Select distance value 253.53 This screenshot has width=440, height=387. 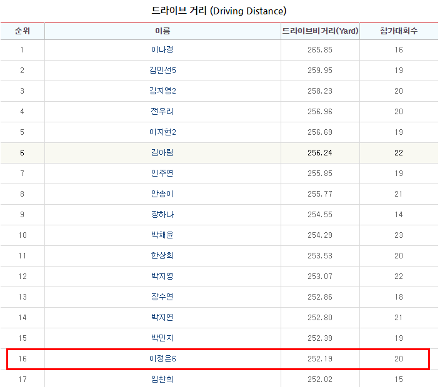pos(320,256)
